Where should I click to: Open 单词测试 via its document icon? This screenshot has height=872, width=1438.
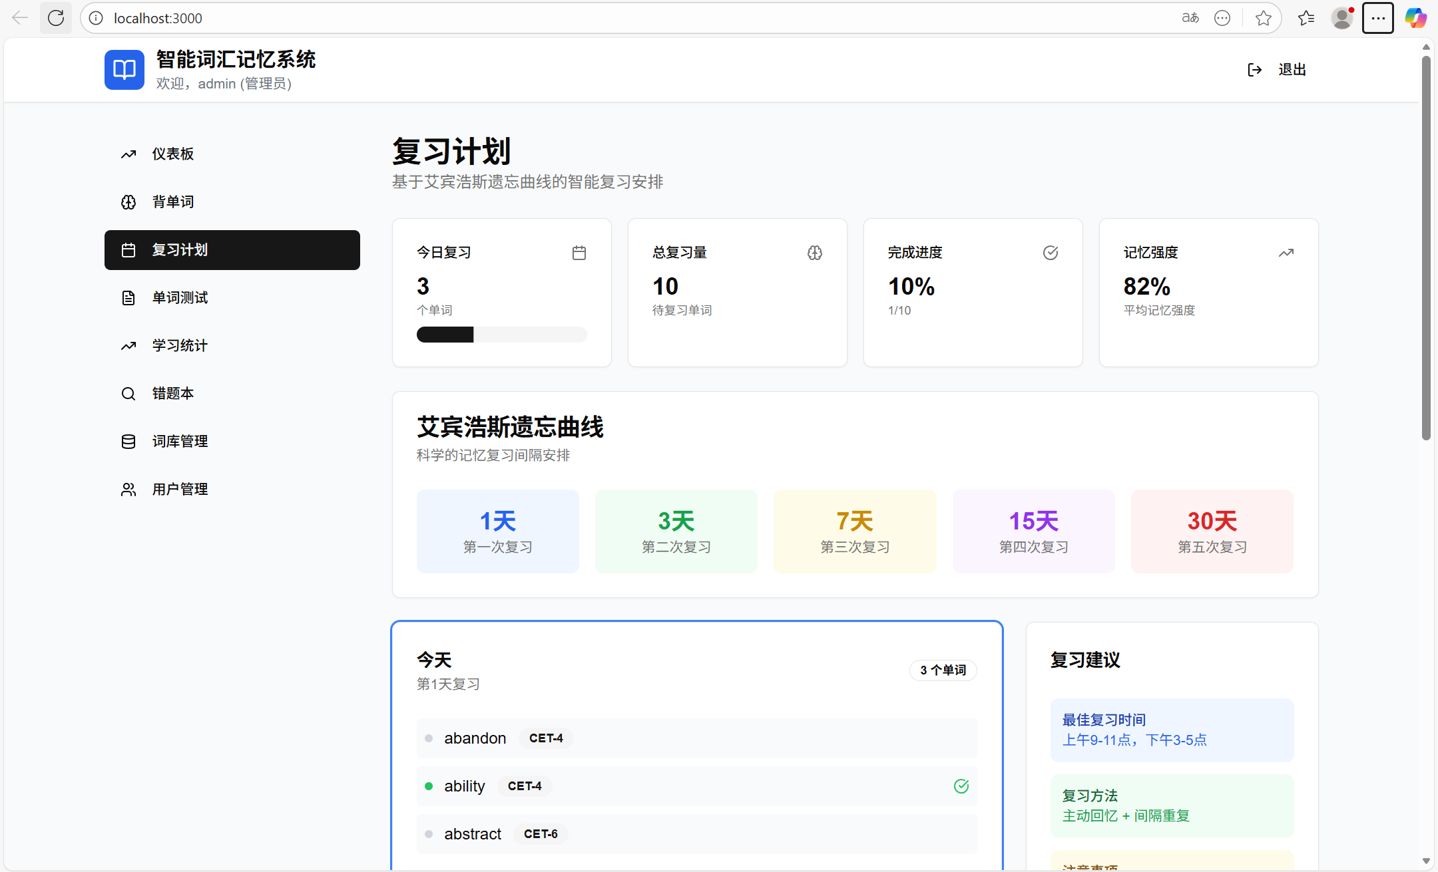click(x=128, y=297)
